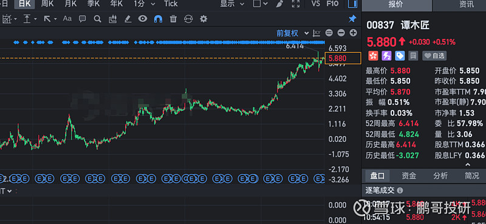Click the 换手率 0.03% value
The width and height of the screenshot is (486, 224).
[401, 113]
